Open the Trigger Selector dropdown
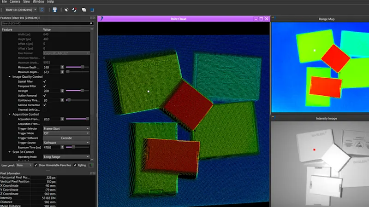The width and height of the screenshot is (369, 207). (x=66, y=128)
